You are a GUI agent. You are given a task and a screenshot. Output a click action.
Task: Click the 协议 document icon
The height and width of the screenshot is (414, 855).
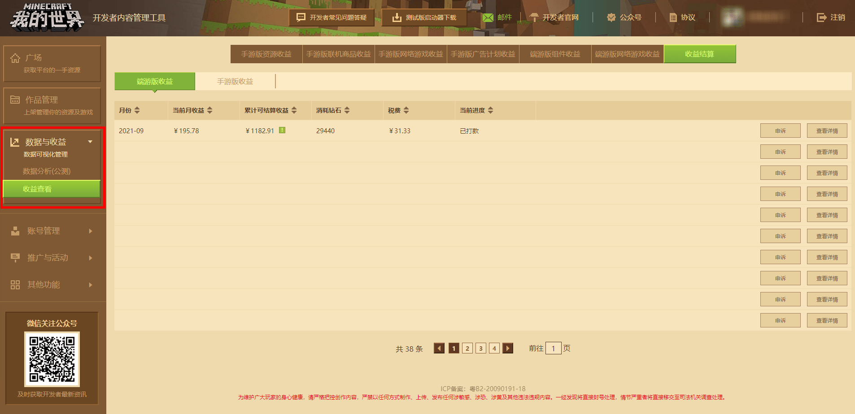pyautogui.click(x=673, y=17)
